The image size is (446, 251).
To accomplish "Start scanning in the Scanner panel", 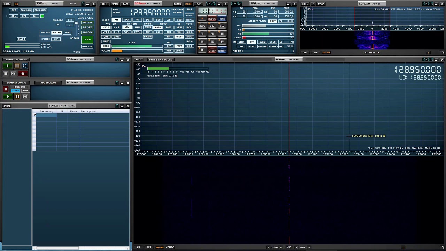I will pos(7,97).
